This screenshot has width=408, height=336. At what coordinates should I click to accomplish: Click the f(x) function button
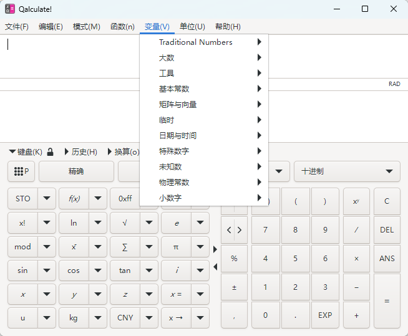click(74, 199)
